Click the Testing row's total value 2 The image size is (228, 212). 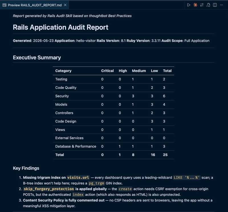tap(164, 79)
